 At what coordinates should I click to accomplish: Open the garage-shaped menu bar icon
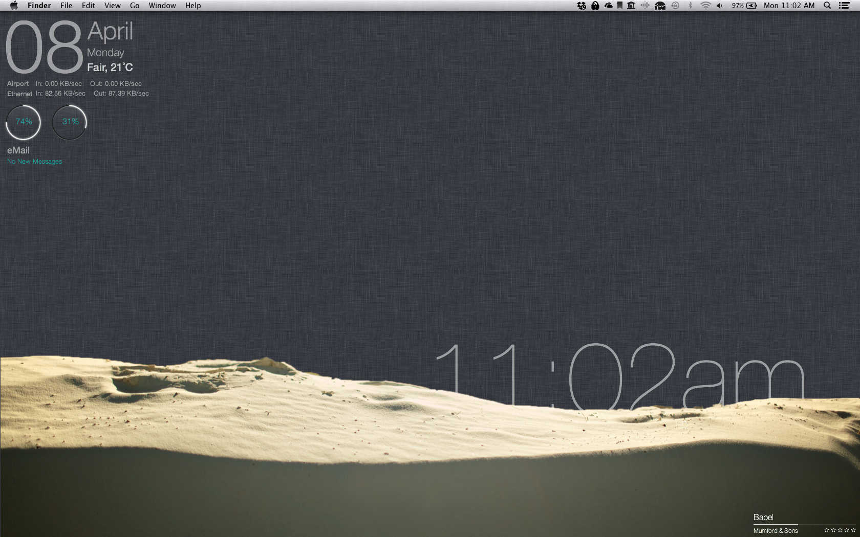(660, 6)
